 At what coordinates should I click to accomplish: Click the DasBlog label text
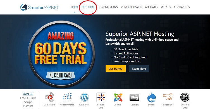coord(135,105)
